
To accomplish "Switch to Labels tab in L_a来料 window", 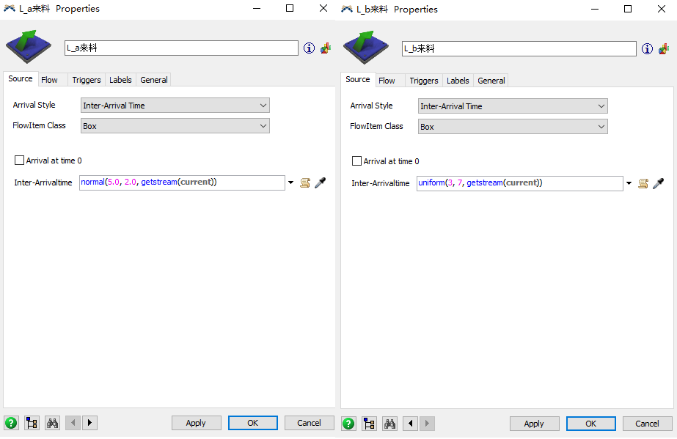I will click(120, 80).
